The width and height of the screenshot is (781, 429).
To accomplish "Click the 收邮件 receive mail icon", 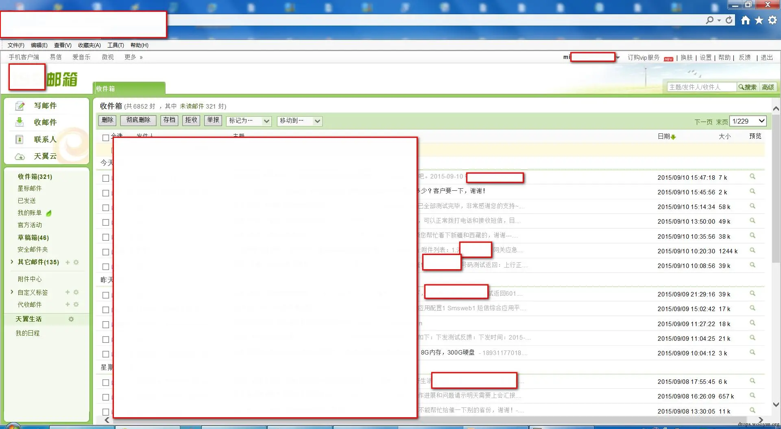I will [20, 122].
